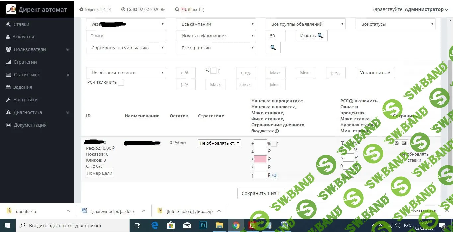Expand the Все статусы dropdown
The height and width of the screenshot is (232, 453).
point(396,24)
